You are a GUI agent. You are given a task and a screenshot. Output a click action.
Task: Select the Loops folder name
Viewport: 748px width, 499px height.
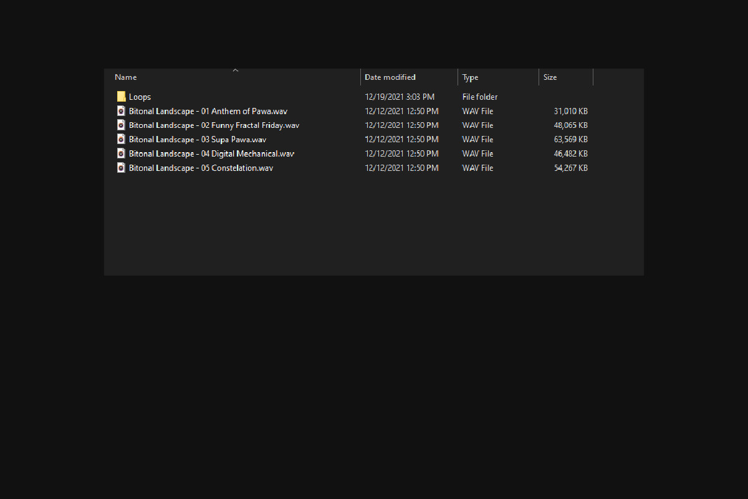point(140,97)
